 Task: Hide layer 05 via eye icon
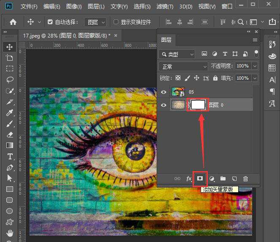point(163,92)
